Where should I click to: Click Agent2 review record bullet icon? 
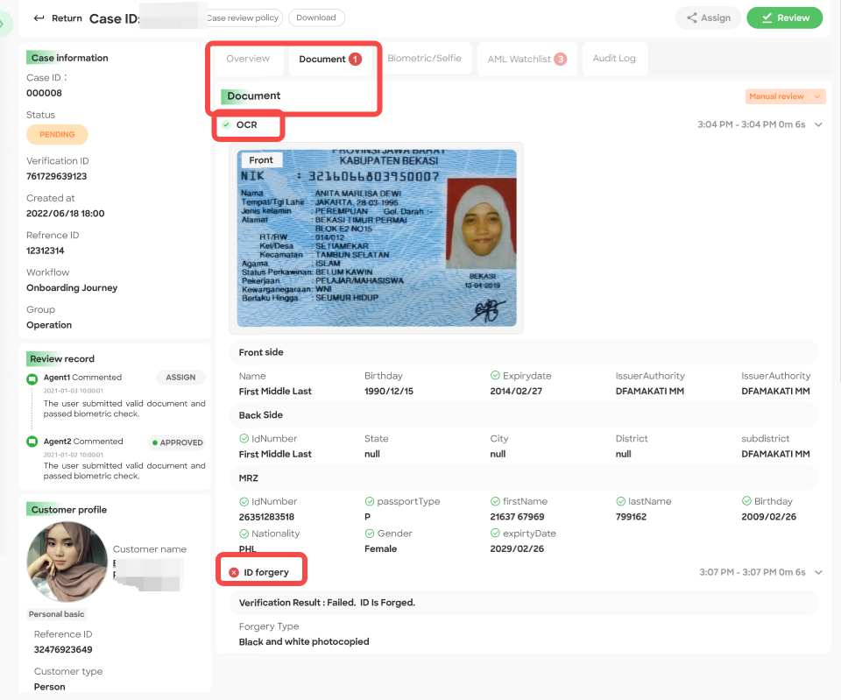32,442
